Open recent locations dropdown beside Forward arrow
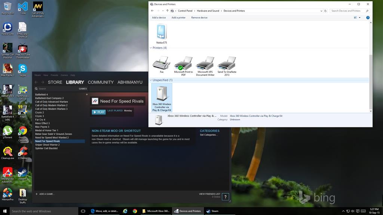 [x=163, y=11]
